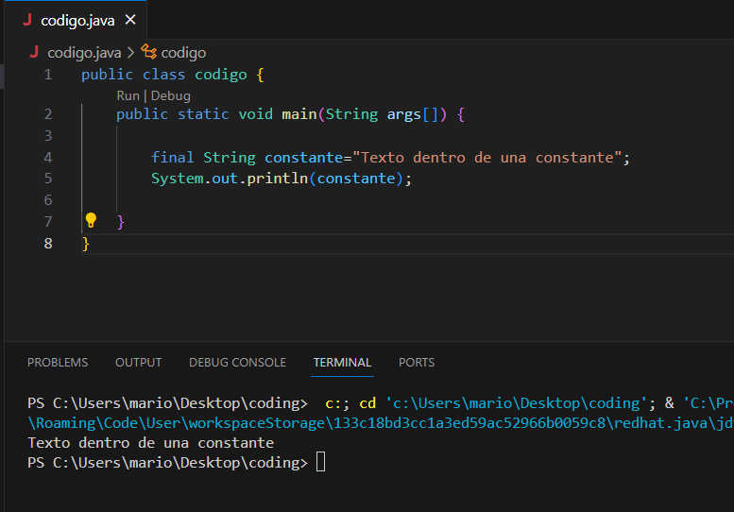Click the 'final' keyword on line 4

click(172, 157)
